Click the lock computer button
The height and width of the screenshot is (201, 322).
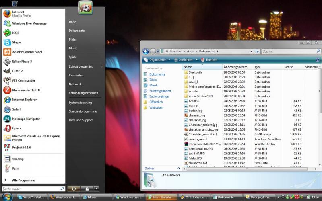point(86,189)
